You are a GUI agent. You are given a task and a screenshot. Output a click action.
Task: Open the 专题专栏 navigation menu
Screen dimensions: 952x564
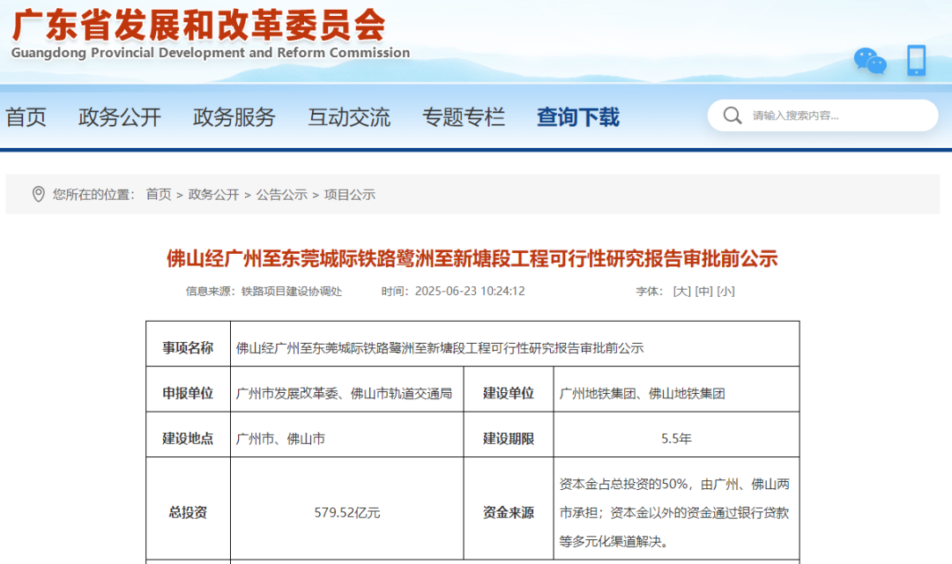(x=464, y=117)
